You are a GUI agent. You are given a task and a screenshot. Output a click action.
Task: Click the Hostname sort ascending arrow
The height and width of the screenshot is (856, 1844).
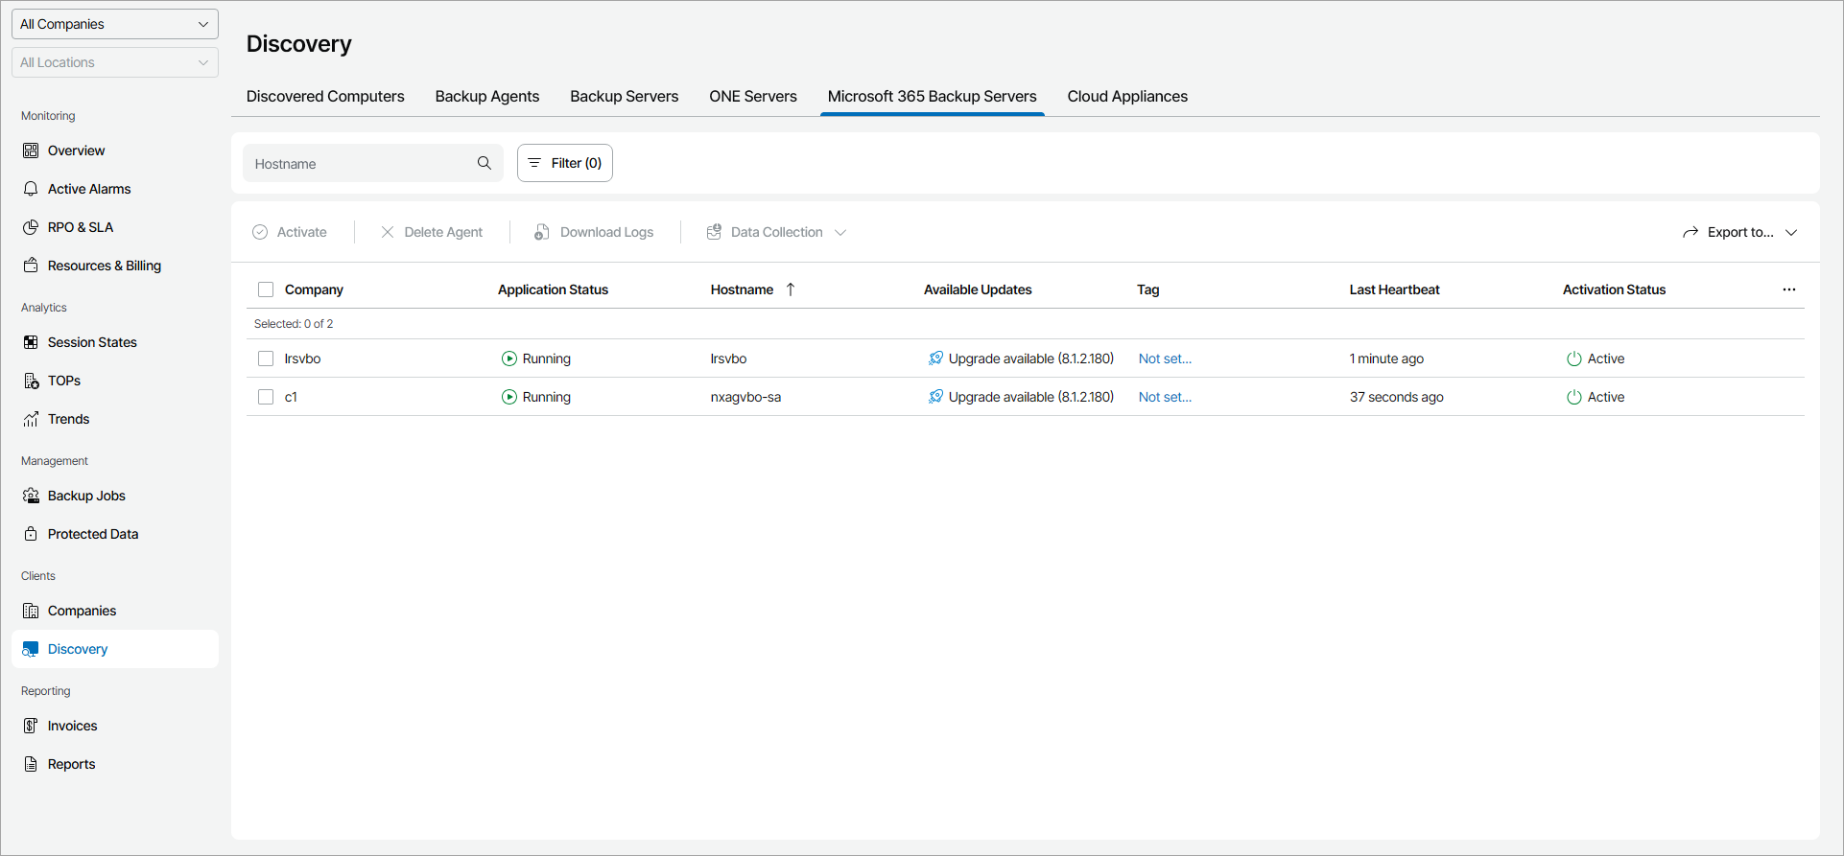click(x=791, y=289)
